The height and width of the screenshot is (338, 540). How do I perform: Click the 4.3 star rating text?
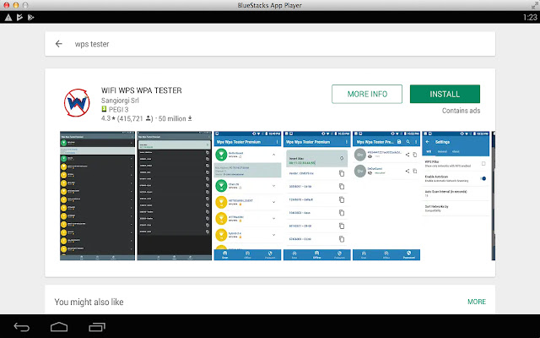[x=108, y=118]
